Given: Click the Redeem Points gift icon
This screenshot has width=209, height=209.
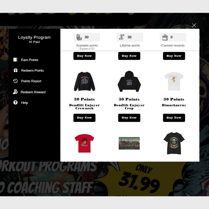Looking at the screenshot, I should pos(15,70).
